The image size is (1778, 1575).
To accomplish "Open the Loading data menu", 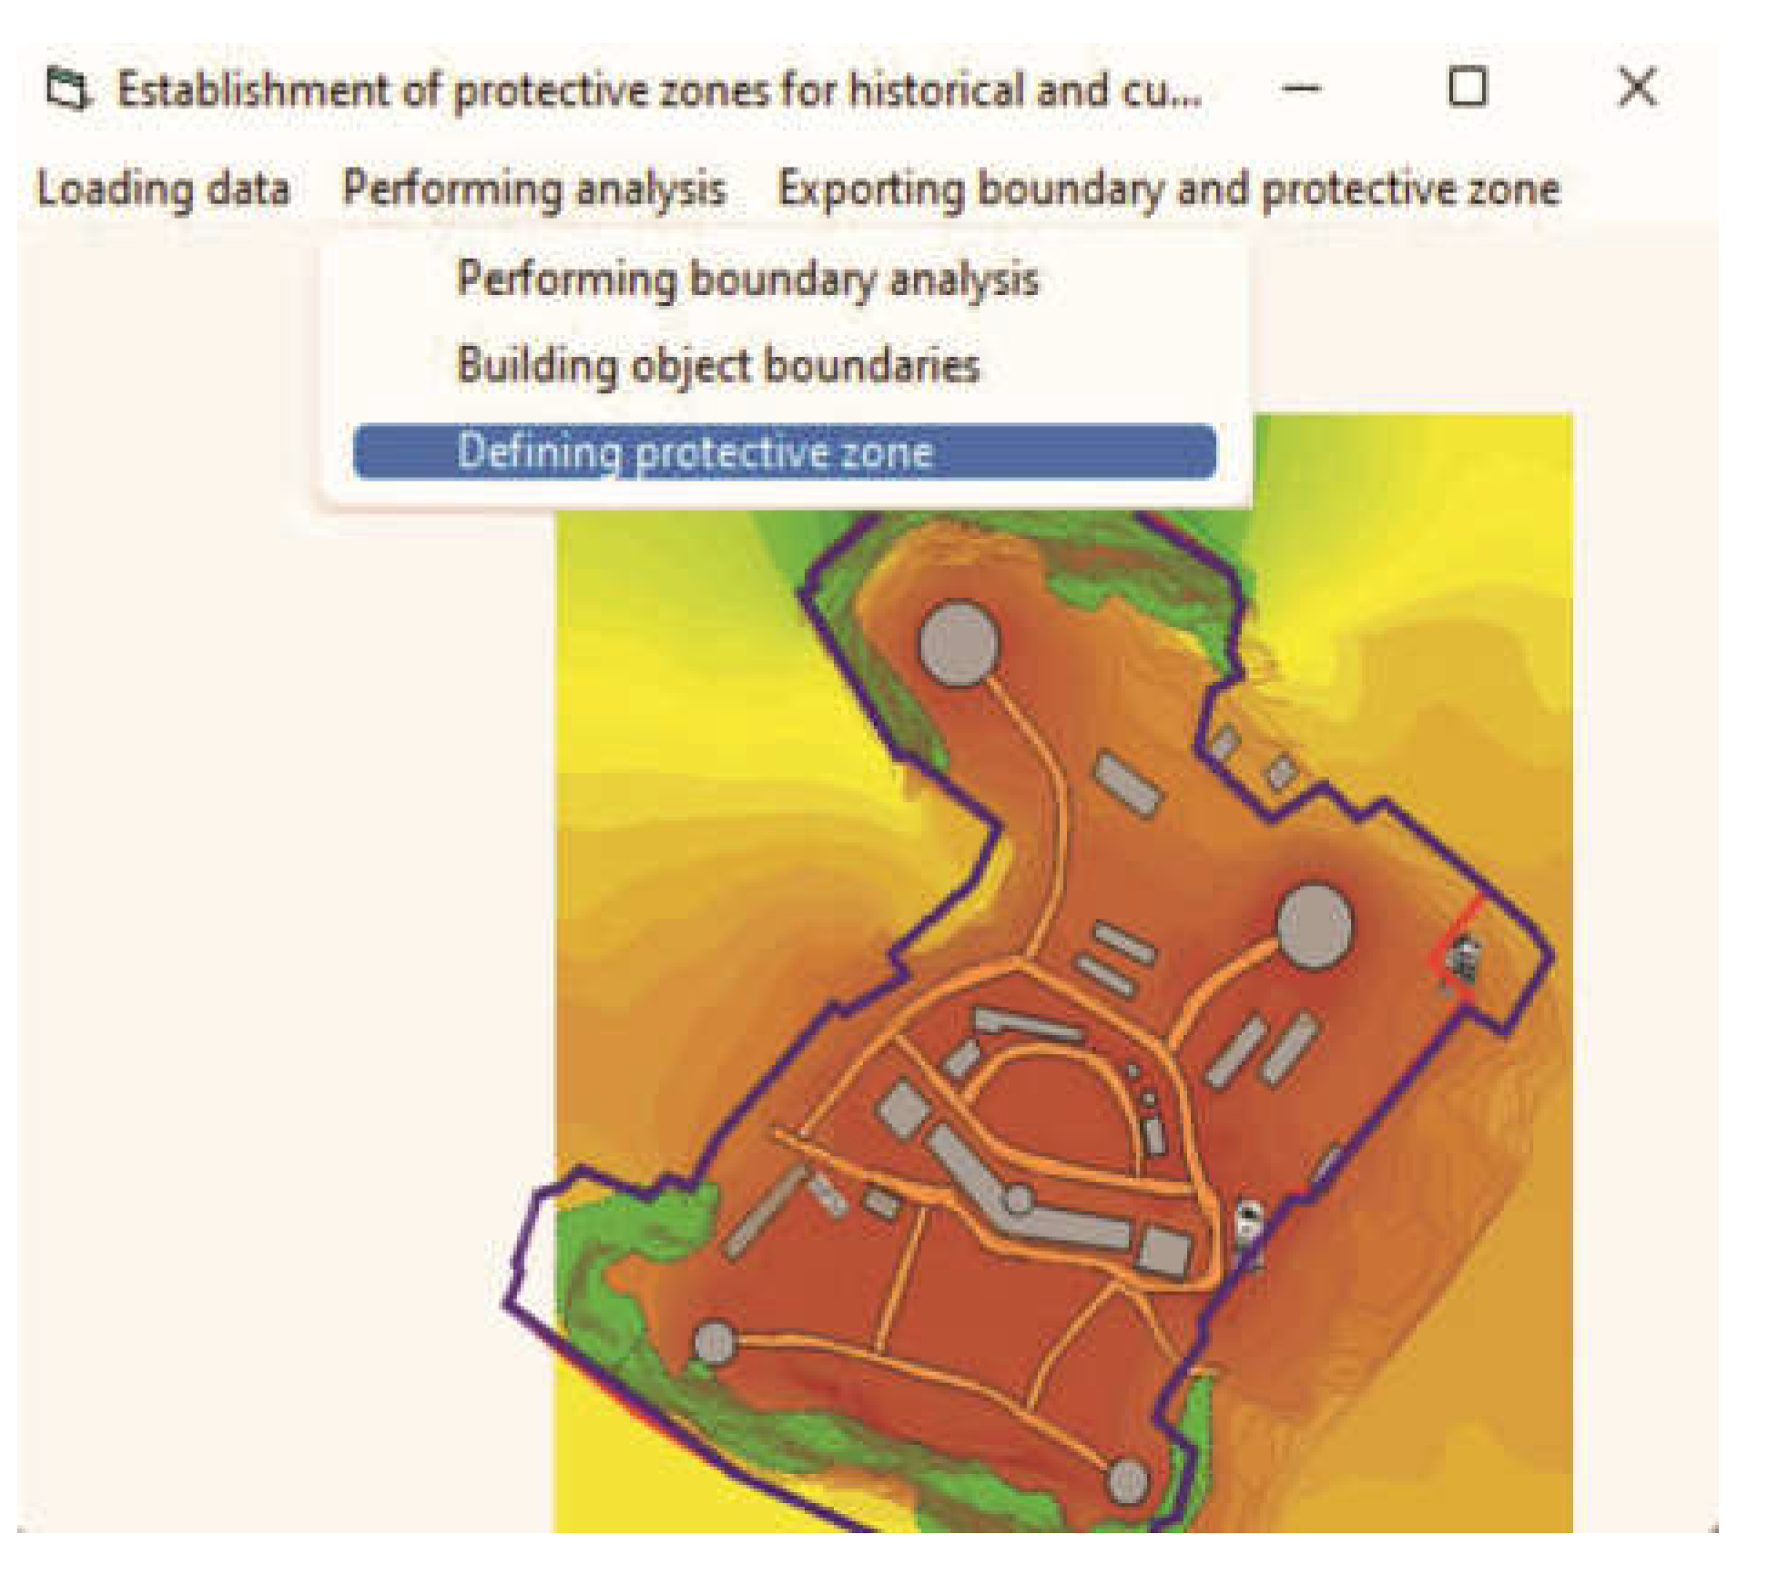I will [x=163, y=189].
